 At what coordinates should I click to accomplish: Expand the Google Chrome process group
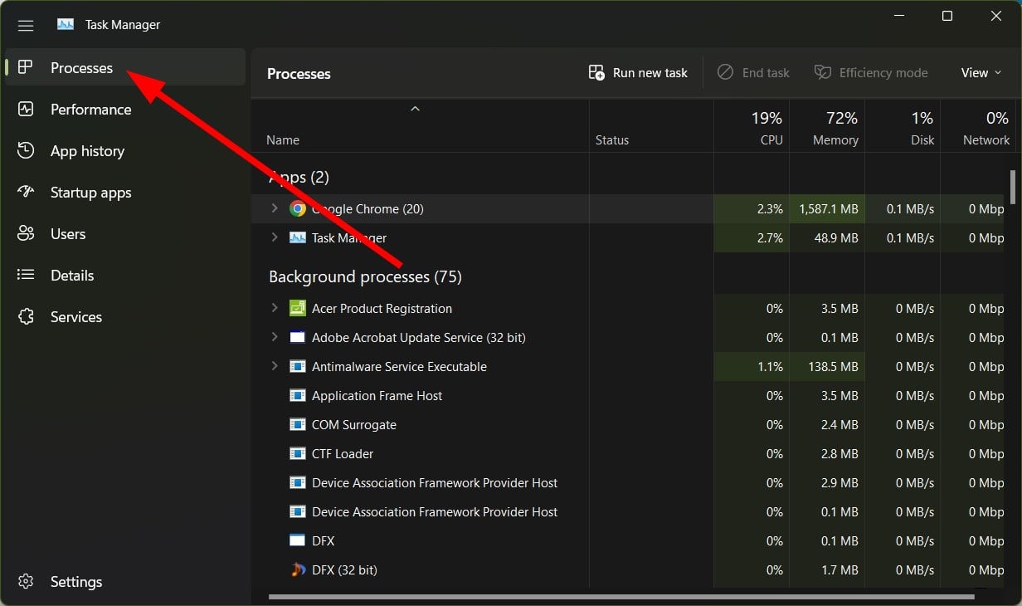tap(275, 208)
